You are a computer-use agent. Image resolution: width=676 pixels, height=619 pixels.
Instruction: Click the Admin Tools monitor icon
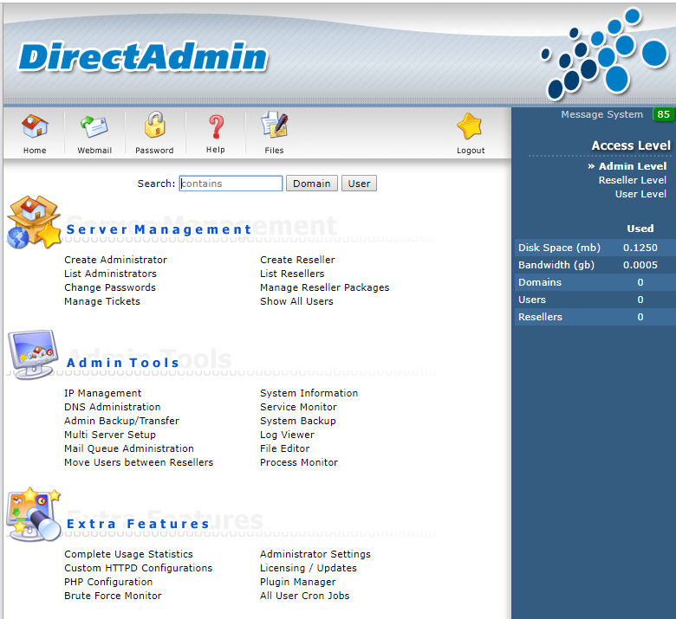pos(33,354)
